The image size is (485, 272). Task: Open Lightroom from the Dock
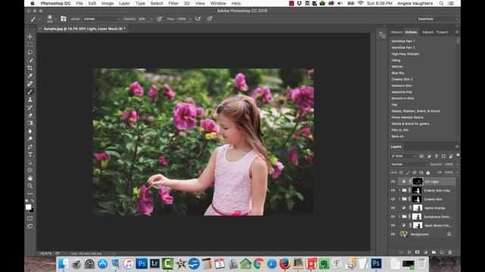pyautogui.click(x=155, y=264)
